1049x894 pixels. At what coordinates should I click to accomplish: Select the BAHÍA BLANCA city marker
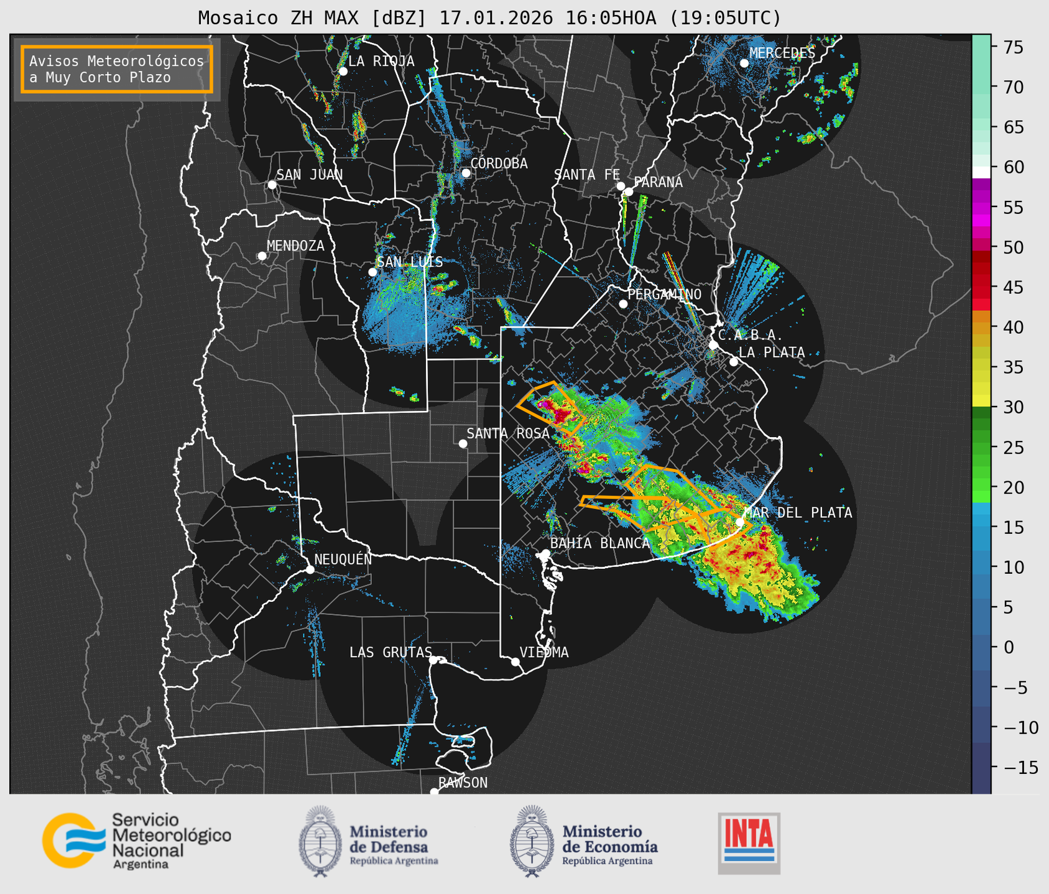545,553
